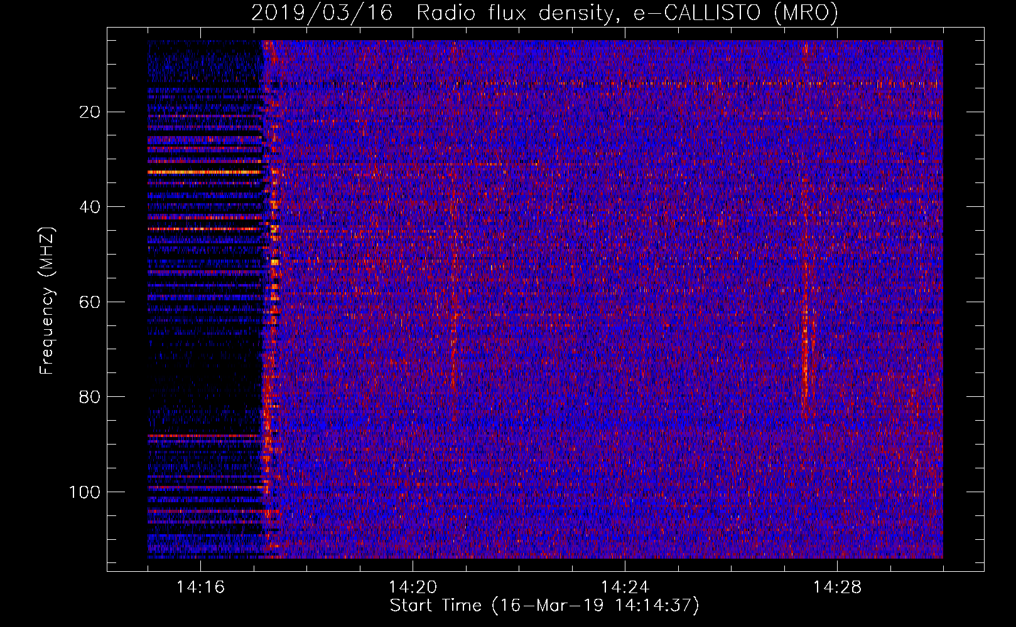This screenshot has height=627, width=1016.
Task: Click the frequency tick label "60"
Action: [x=90, y=302]
